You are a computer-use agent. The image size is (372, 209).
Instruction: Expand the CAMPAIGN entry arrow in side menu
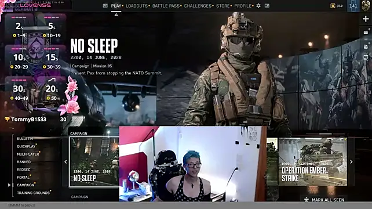coord(9,185)
